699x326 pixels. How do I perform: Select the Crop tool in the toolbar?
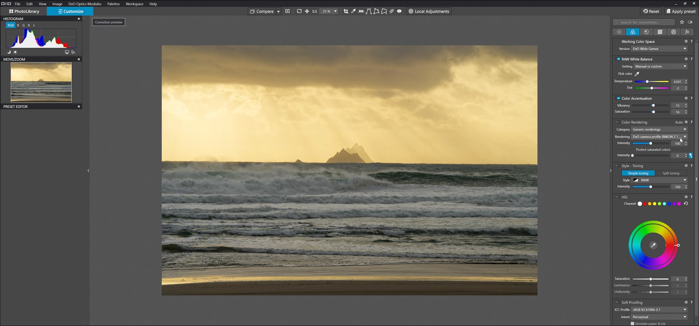[346, 11]
